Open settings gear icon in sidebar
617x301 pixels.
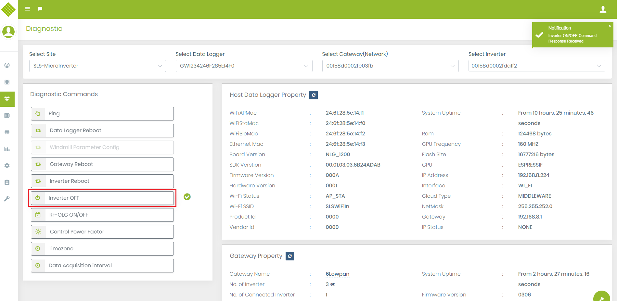[7, 166]
